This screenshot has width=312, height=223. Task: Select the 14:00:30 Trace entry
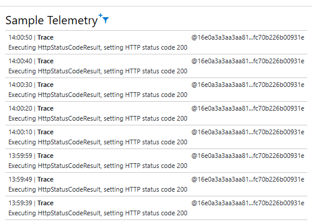[156, 90]
